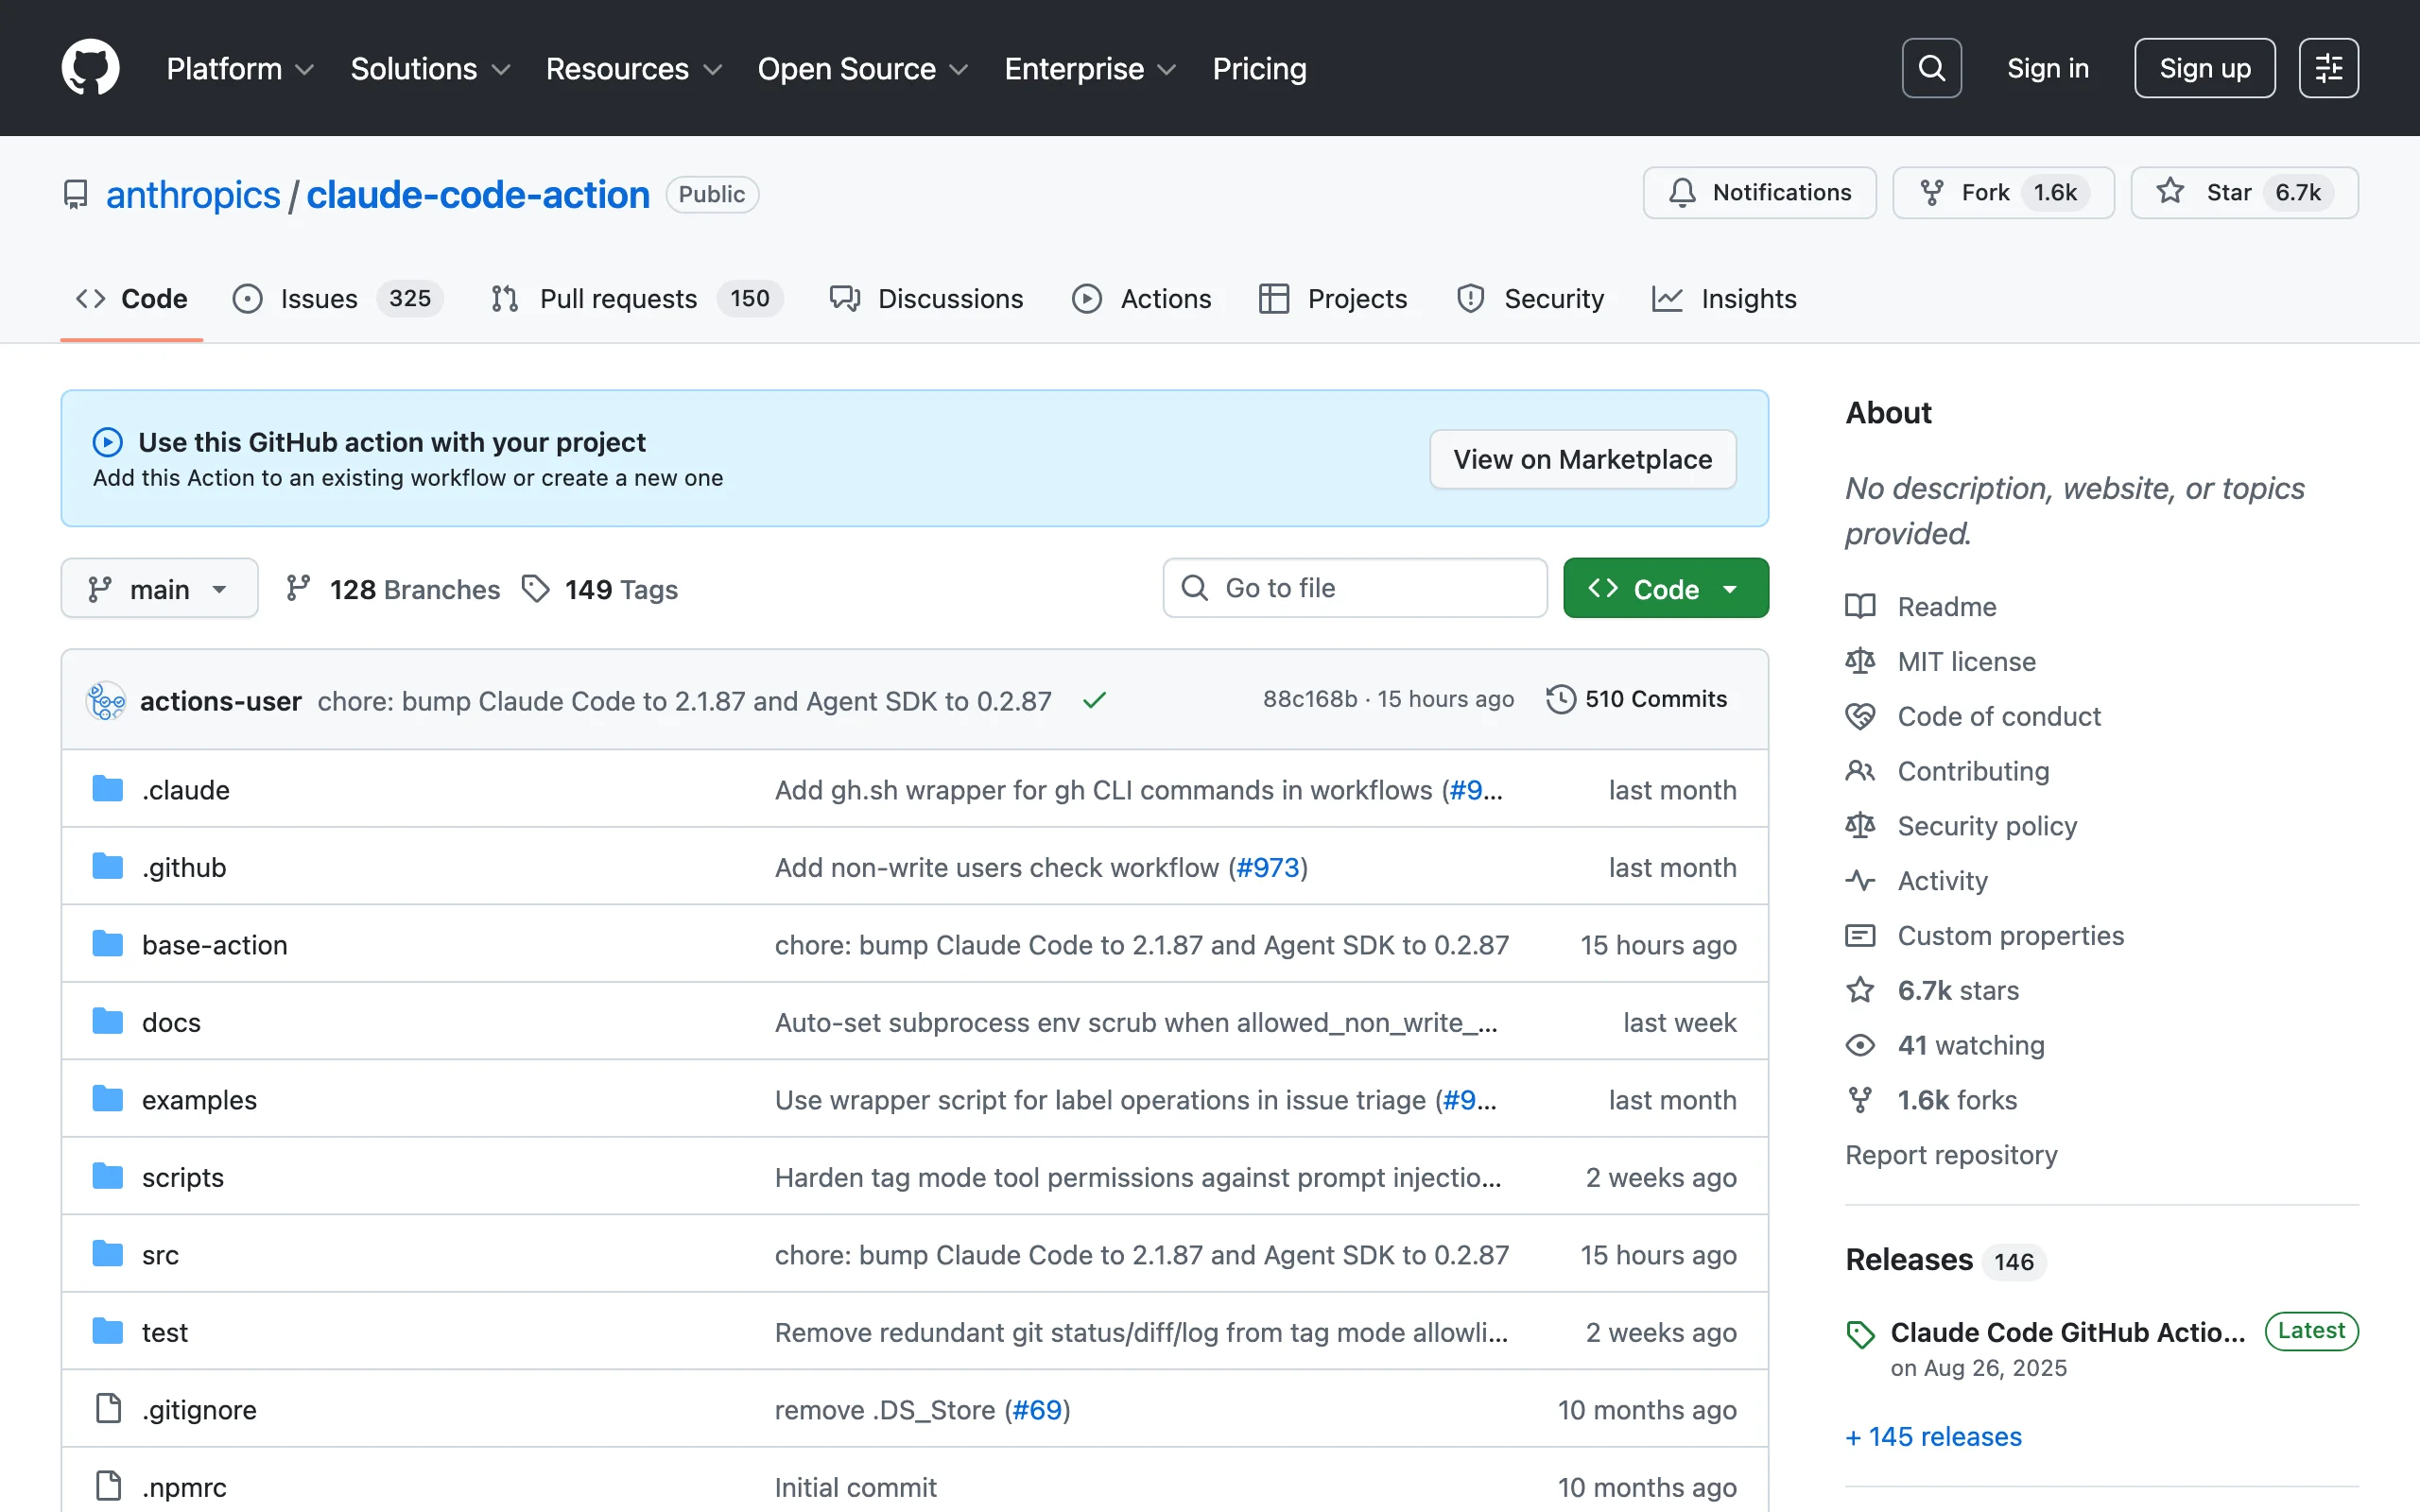
Task: Open the .claude folder
Action: [x=186, y=790]
